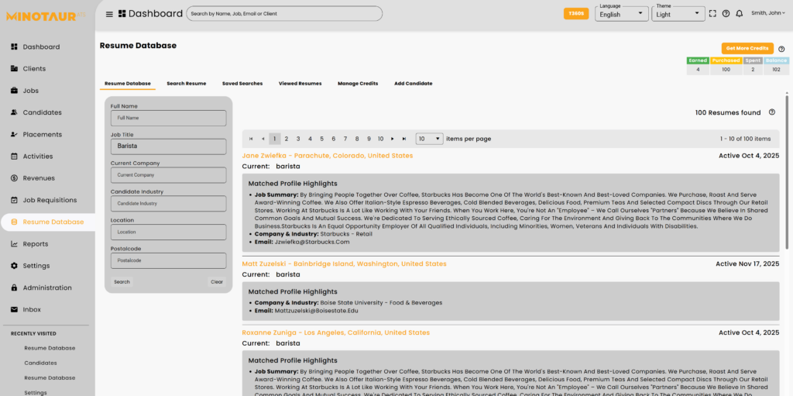
Task: Open Jane Zwiefka's resume link
Action: tap(327, 156)
